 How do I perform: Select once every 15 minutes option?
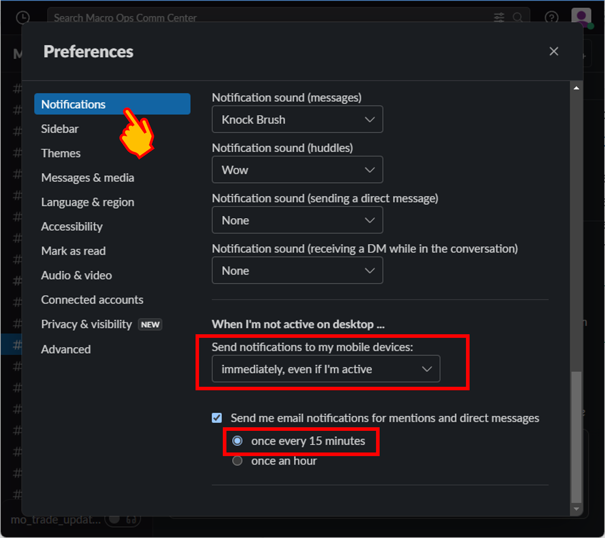237,441
